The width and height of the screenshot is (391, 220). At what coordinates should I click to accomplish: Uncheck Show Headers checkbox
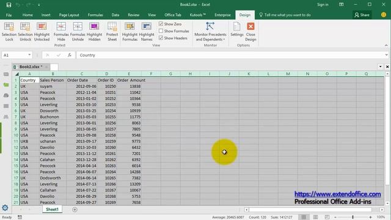click(x=161, y=38)
